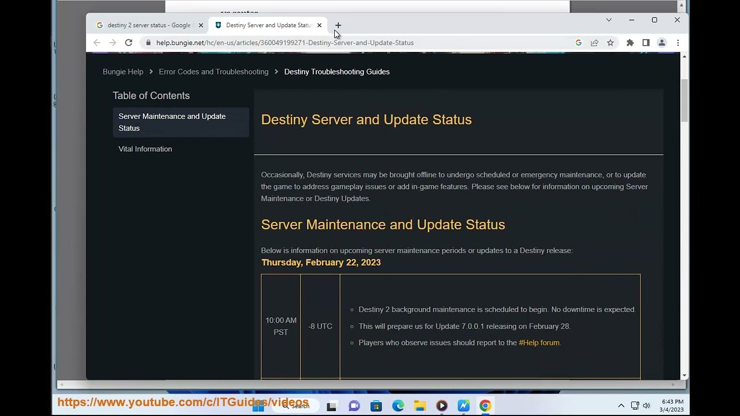Click the -8 UTC table cell

320,326
